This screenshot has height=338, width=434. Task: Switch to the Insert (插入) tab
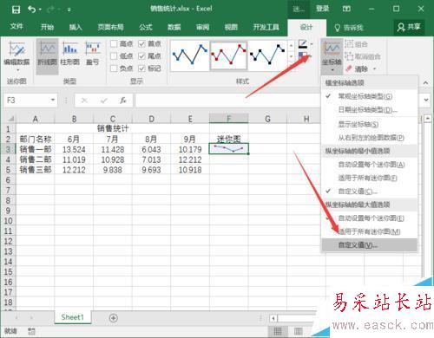pyautogui.click(x=76, y=27)
